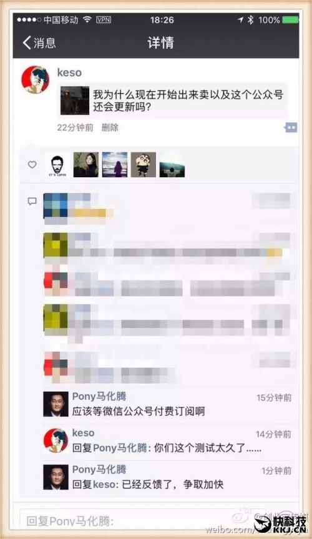Screen dimensions: 312x539
Task: Select comment 已经反馈了，争取加快
Action: (173, 484)
